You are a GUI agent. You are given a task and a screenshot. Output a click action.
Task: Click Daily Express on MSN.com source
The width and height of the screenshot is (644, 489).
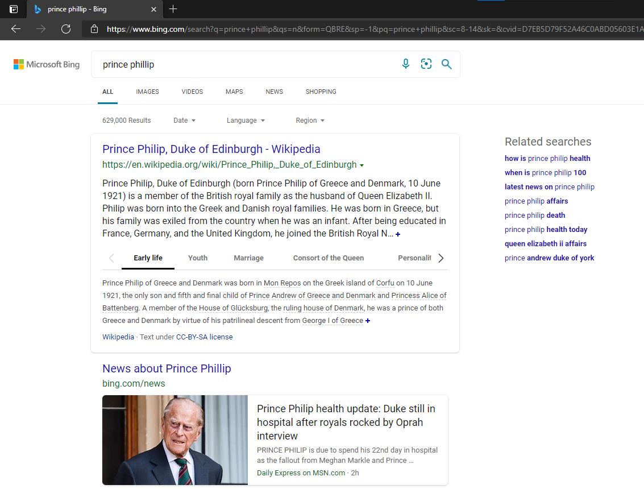(301, 473)
